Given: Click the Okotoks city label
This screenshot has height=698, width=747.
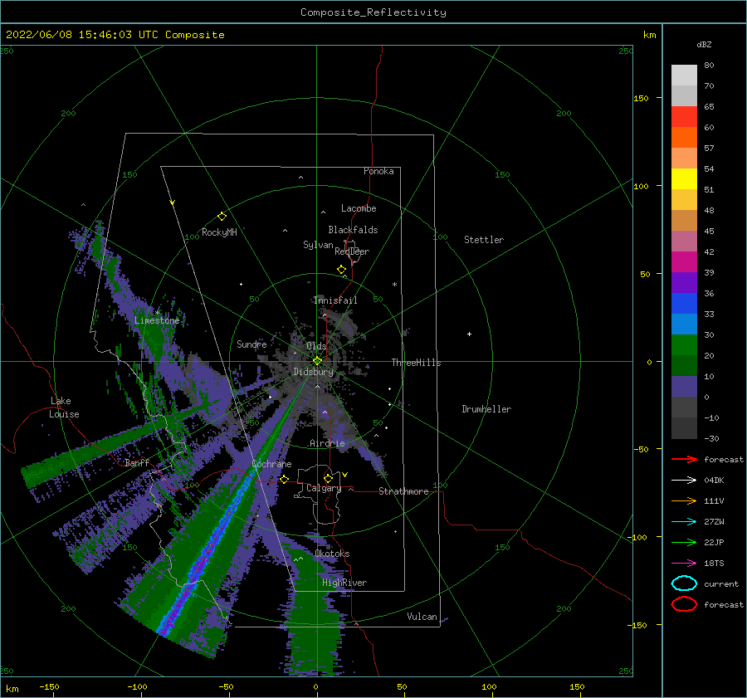Looking at the screenshot, I should point(332,553).
